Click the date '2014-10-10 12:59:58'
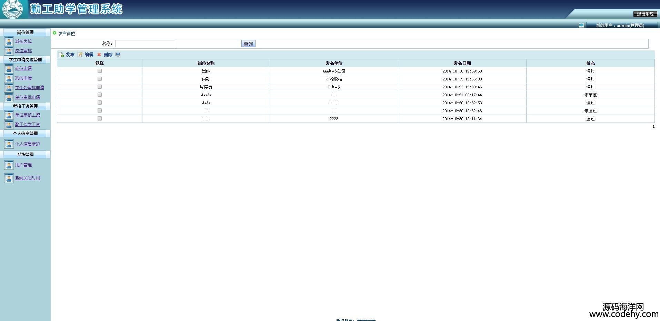The height and width of the screenshot is (321, 660). pos(462,71)
